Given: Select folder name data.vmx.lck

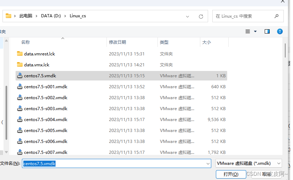Looking at the screenshot, I should 37,65.
